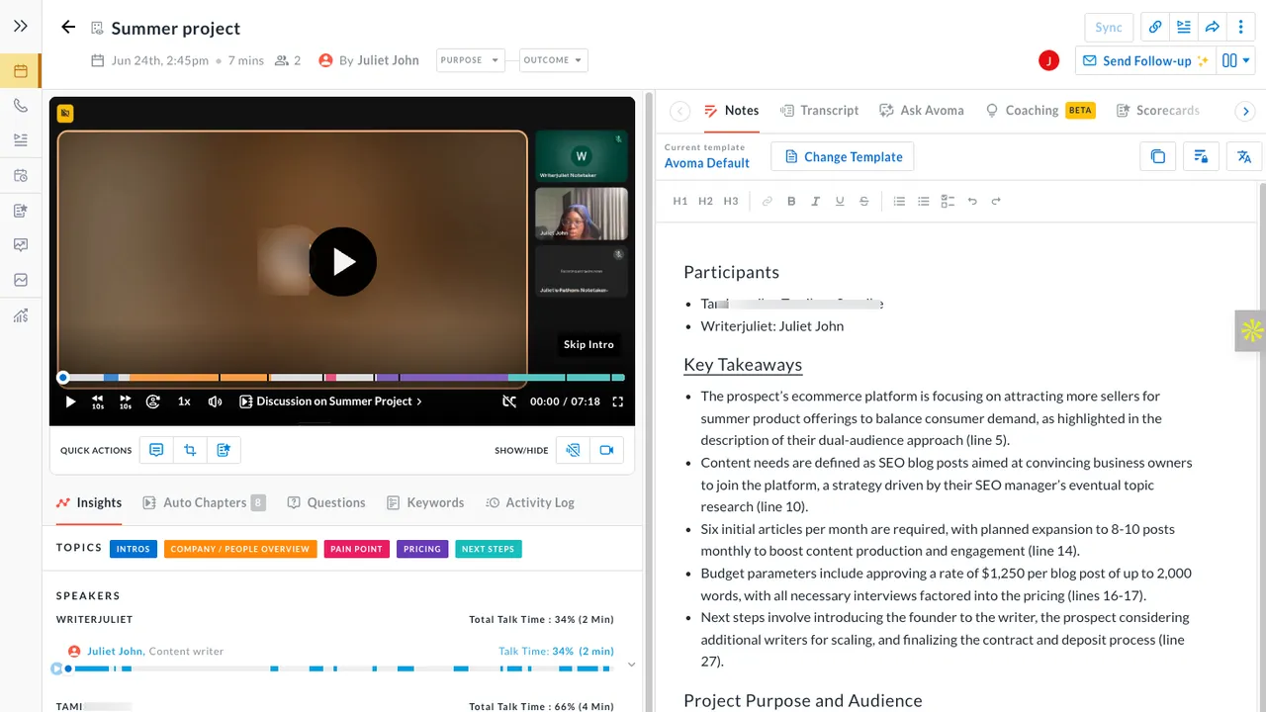Translate notes with the translate icon
Viewport: 1266px width, 712px height.
pos(1244,156)
